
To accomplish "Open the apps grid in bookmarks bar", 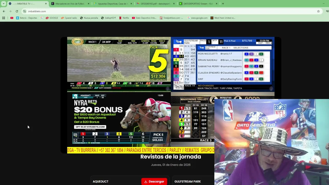I will pos(4,18).
